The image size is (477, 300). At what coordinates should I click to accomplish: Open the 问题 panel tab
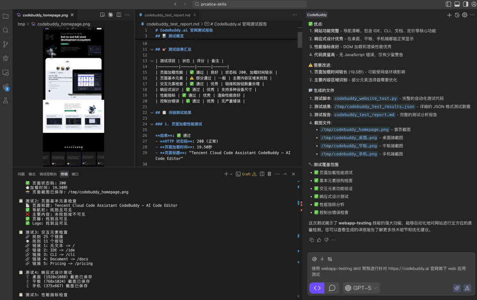pos(21,174)
